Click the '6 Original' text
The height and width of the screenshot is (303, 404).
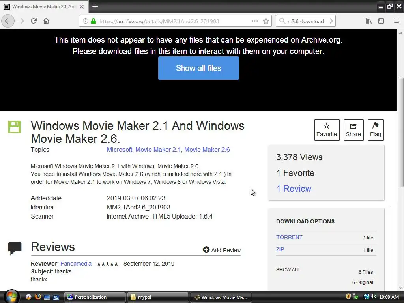click(x=363, y=282)
